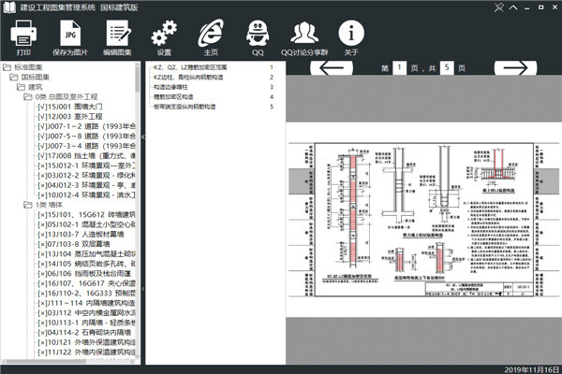Select J007-1~2 道路 atlas

(86, 126)
